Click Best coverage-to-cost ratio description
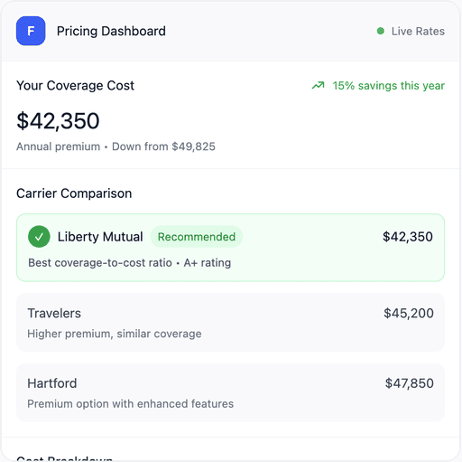462x462 pixels. 100,263
